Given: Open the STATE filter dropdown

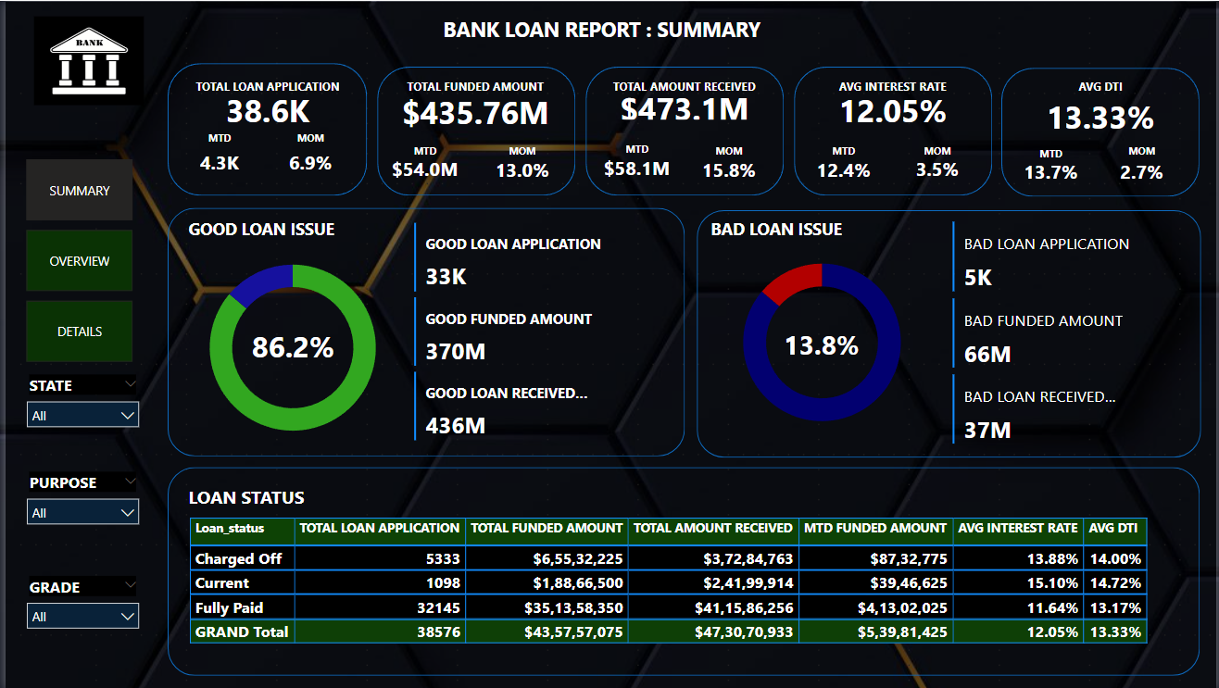Looking at the screenshot, I should click(x=82, y=416).
